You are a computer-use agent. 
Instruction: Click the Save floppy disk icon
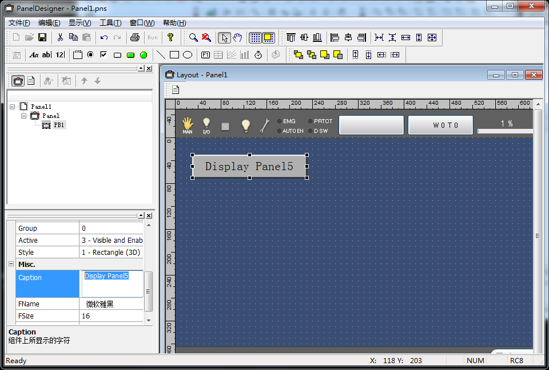click(42, 38)
